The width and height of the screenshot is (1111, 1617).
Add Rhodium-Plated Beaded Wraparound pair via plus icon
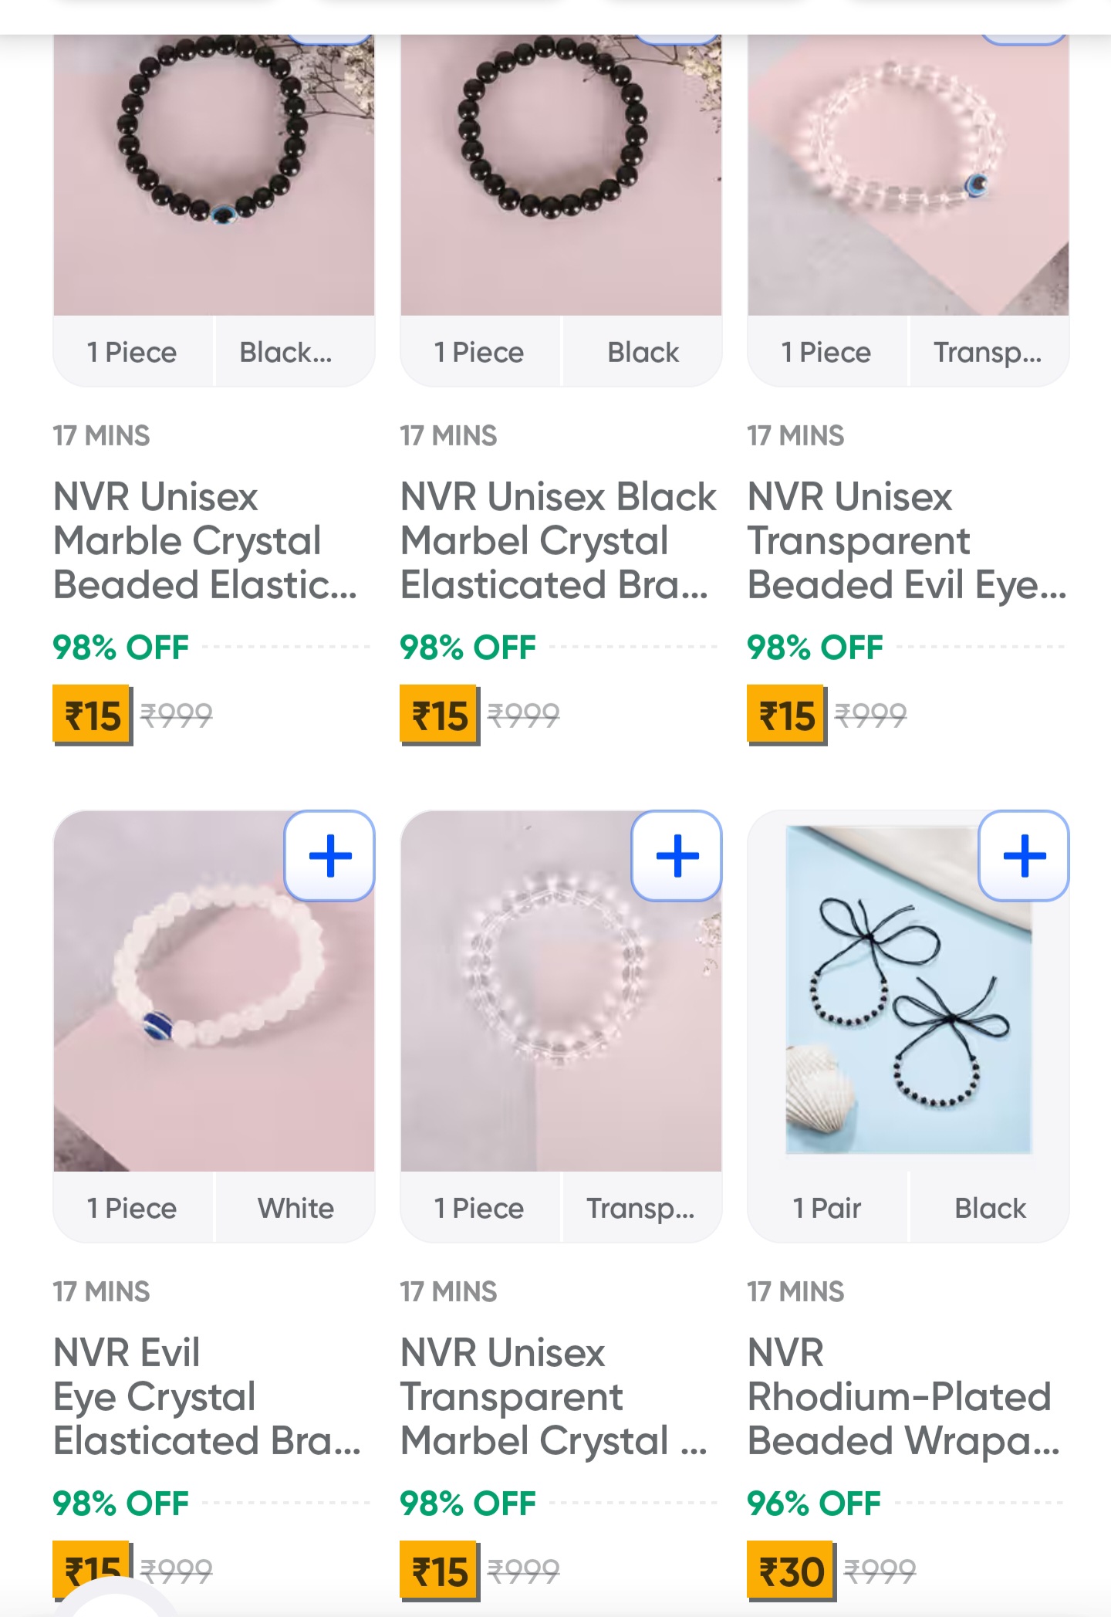[x=1024, y=855]
